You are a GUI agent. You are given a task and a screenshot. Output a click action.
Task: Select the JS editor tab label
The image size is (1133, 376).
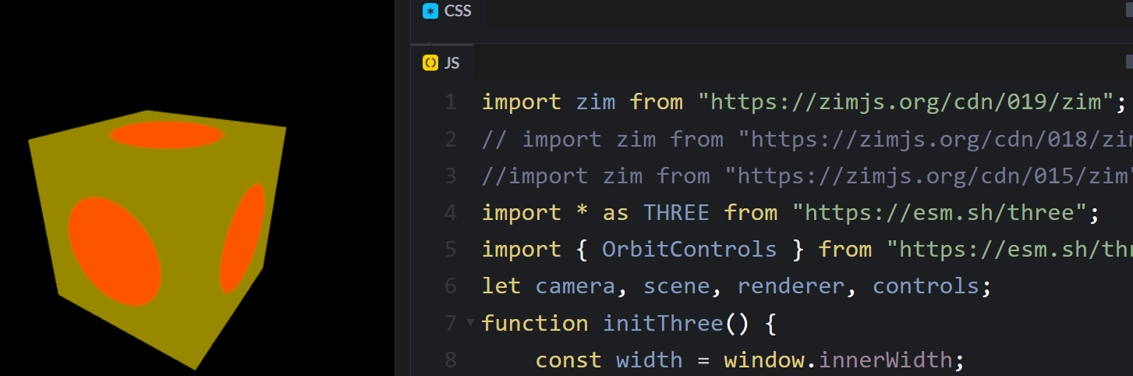point(452,63)
